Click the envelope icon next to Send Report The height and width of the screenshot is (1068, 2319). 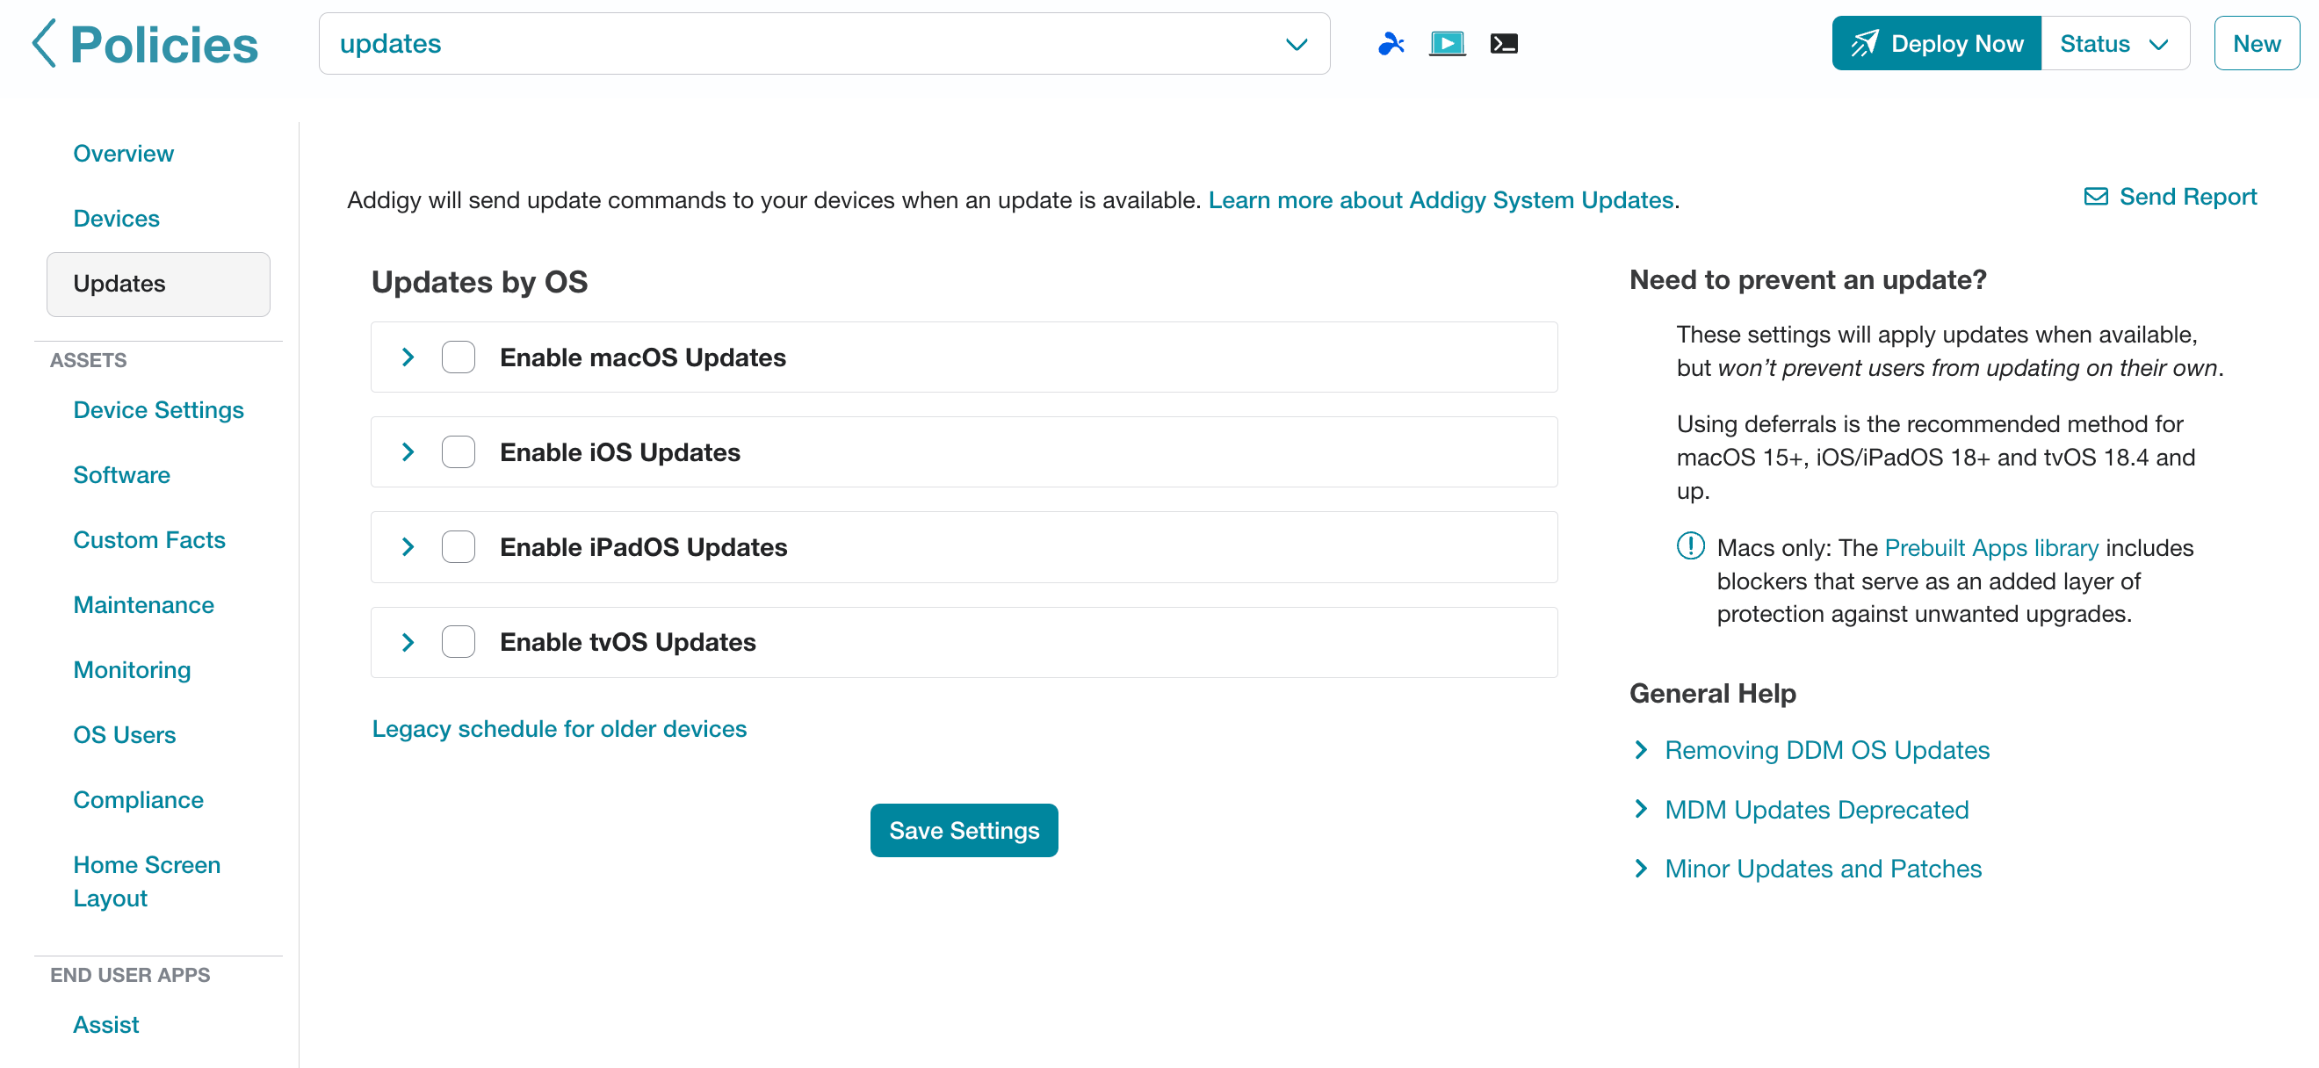pos(2096,196)
